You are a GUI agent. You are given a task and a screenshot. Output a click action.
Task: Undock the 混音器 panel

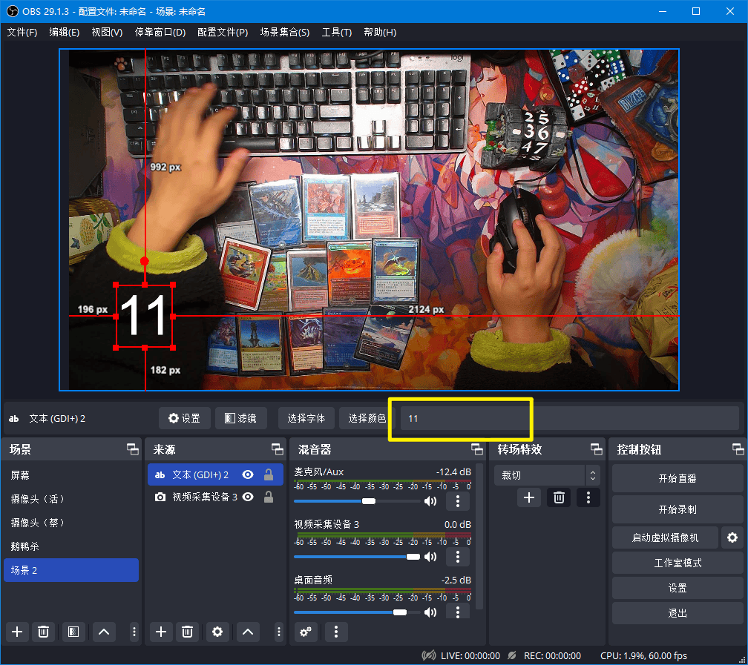coord(476,449)
